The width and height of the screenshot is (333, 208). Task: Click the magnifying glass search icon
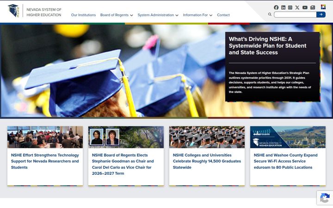(270, 14)
